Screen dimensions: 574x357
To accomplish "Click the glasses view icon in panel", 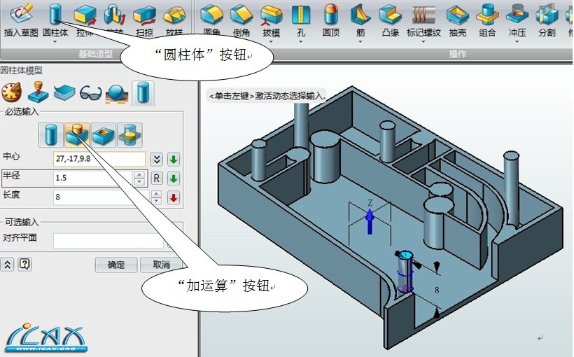I will (90, 93).
